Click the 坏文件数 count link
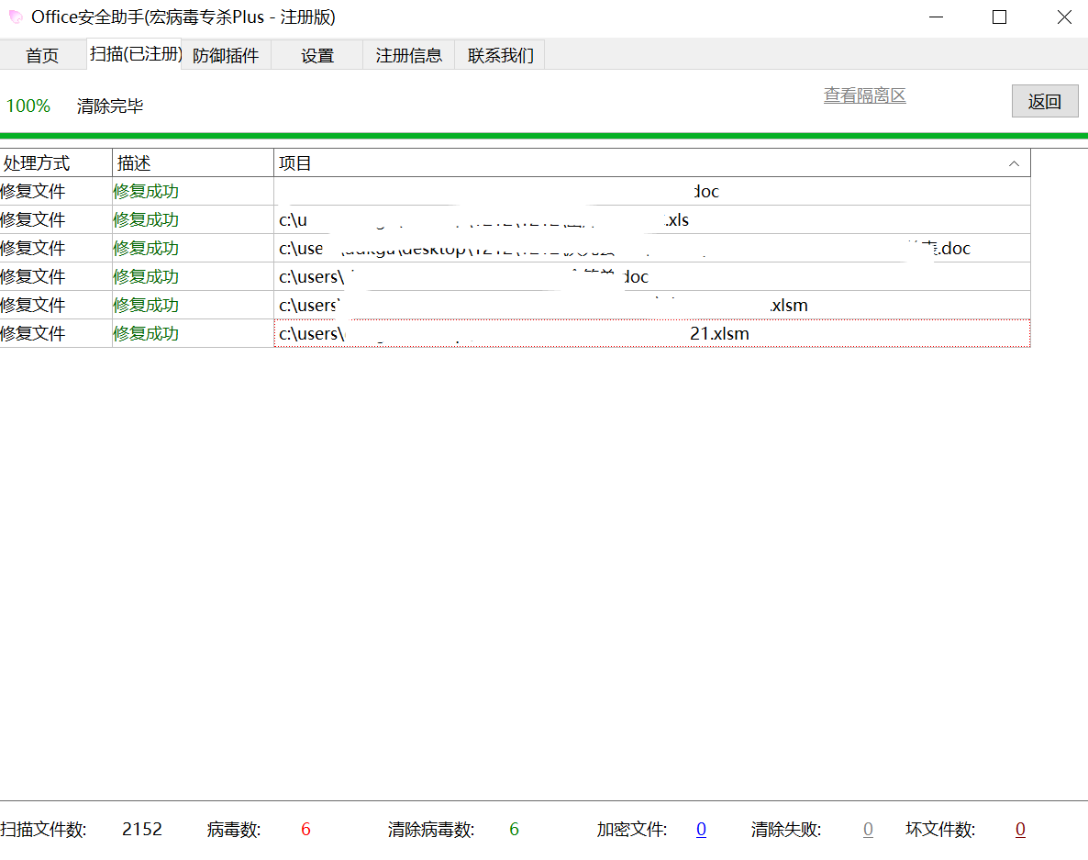 pyautogui.click(x=1020, y=830)
